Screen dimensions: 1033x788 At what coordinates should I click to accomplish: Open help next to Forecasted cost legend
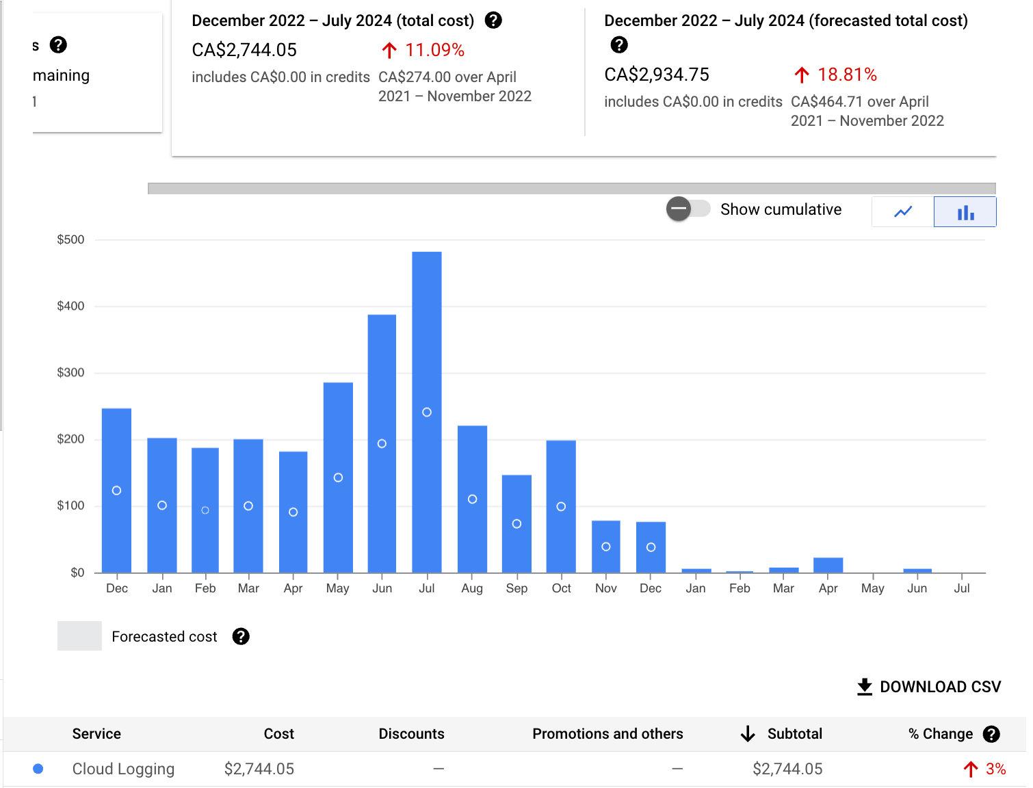point(241,637)
